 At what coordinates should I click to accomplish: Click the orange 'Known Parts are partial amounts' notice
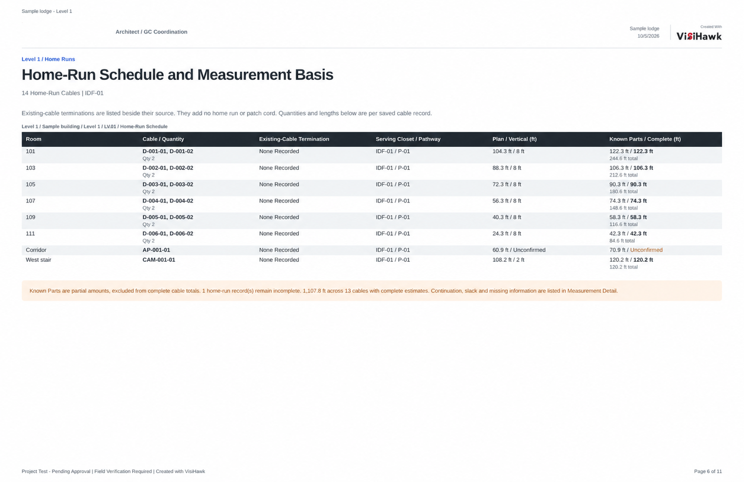pyautogui.click(x=372, y=291)
